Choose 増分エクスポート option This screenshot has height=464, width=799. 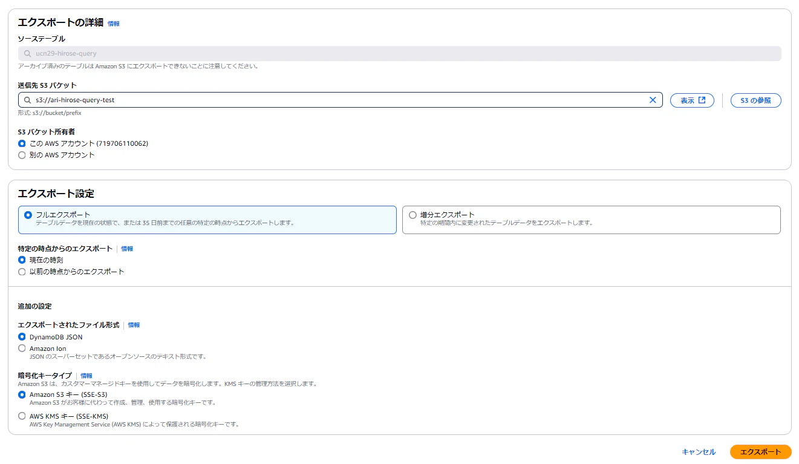pos(592,220)
